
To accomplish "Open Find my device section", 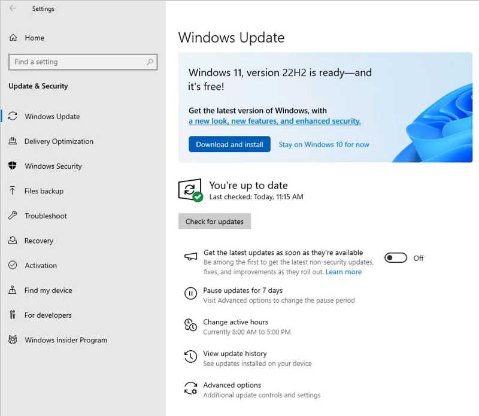I will (48, 290).
